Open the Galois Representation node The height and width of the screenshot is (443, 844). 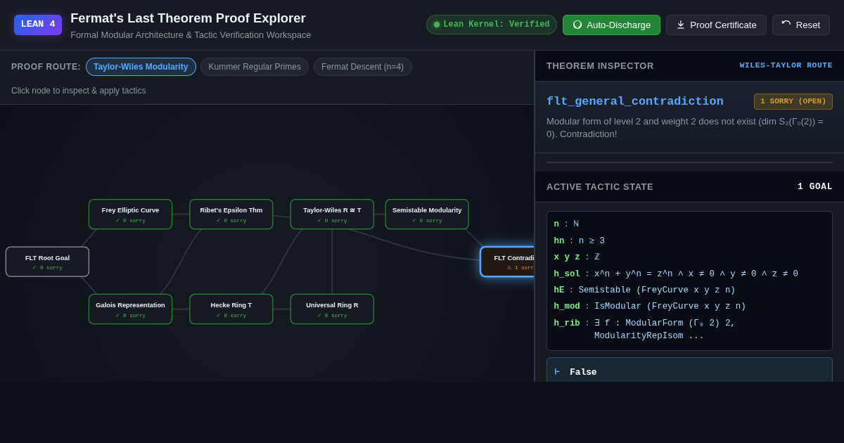(130, 309)
